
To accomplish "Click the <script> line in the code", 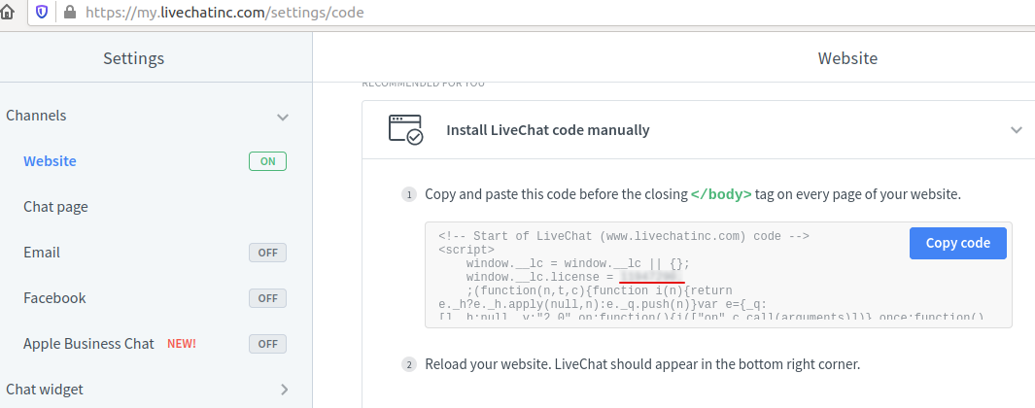I will pos(466,250).
